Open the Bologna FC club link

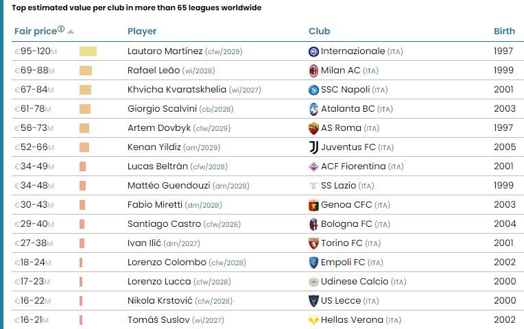(x=346, y=224)
